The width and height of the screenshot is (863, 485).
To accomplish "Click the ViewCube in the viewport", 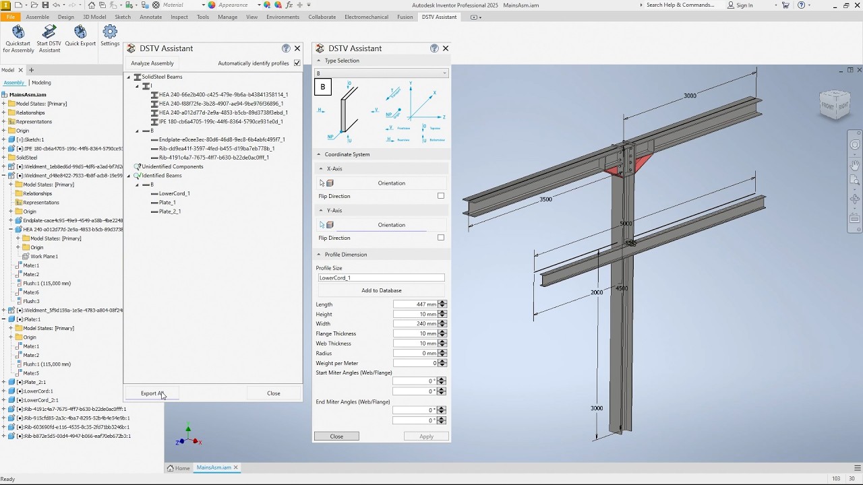I will (x=835, y=104).
